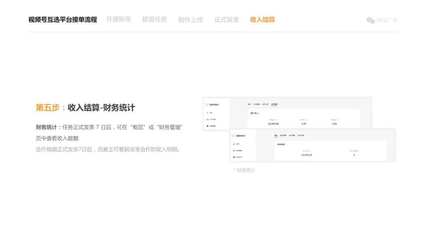This screenshot has width=426, height=240.
Task: Switch to the 接受任务 step tab
Action: pos(154,19)
